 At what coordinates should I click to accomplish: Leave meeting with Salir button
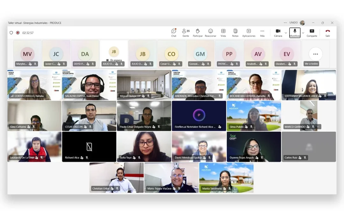pyautogui.click(x=327, y=33)
